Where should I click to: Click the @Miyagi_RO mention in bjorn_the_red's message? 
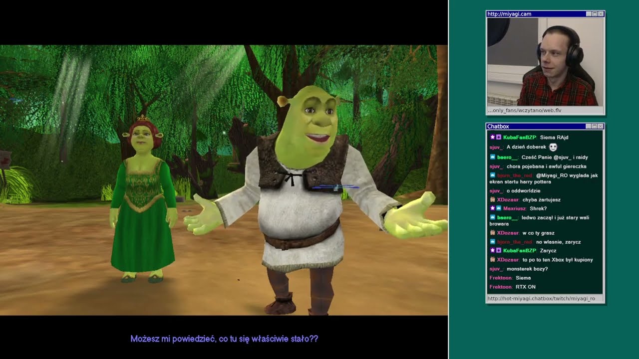click(552, 176)
